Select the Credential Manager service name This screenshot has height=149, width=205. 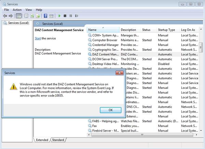[105, 45]
